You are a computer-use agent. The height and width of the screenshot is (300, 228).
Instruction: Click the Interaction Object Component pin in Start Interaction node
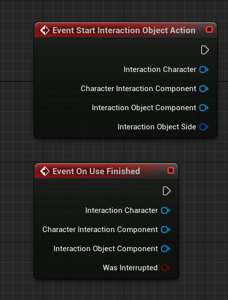204,108
